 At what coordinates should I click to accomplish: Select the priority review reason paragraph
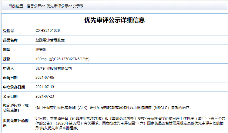(x=130, y=123)
